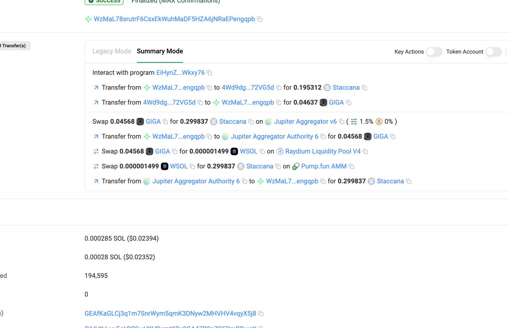The height and width of the screenshot is (328, 509).
Task: Copy 4Wd9dg...72VG5d in 0.195312 Staccana transfer row
Action: 279,88
